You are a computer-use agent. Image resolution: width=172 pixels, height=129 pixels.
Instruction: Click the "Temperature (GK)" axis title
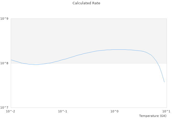153,116
